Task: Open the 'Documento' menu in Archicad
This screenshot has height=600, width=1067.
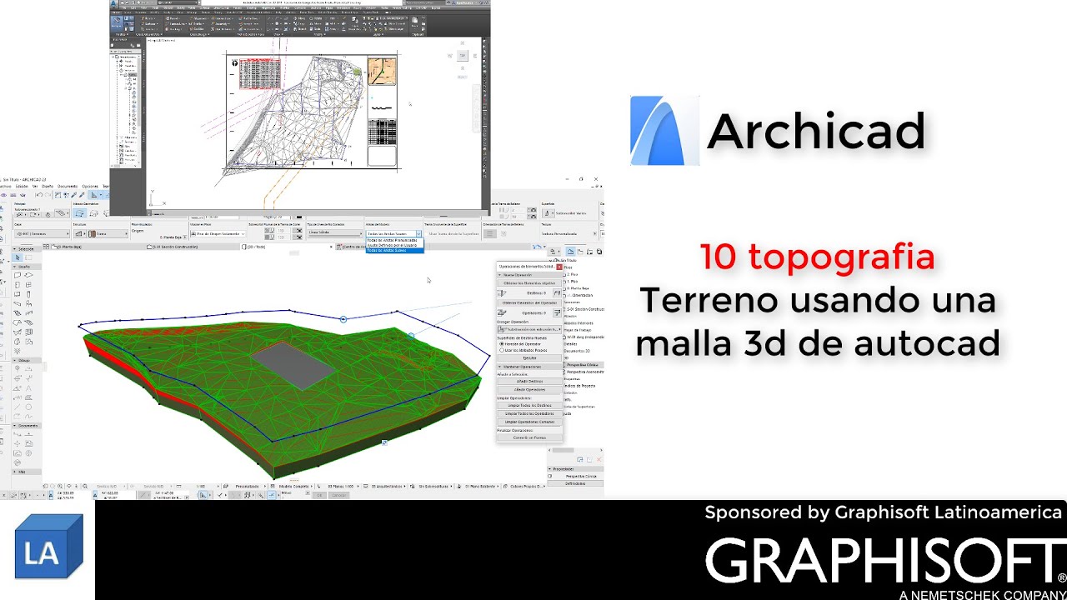Action: (x=68, y=187)
